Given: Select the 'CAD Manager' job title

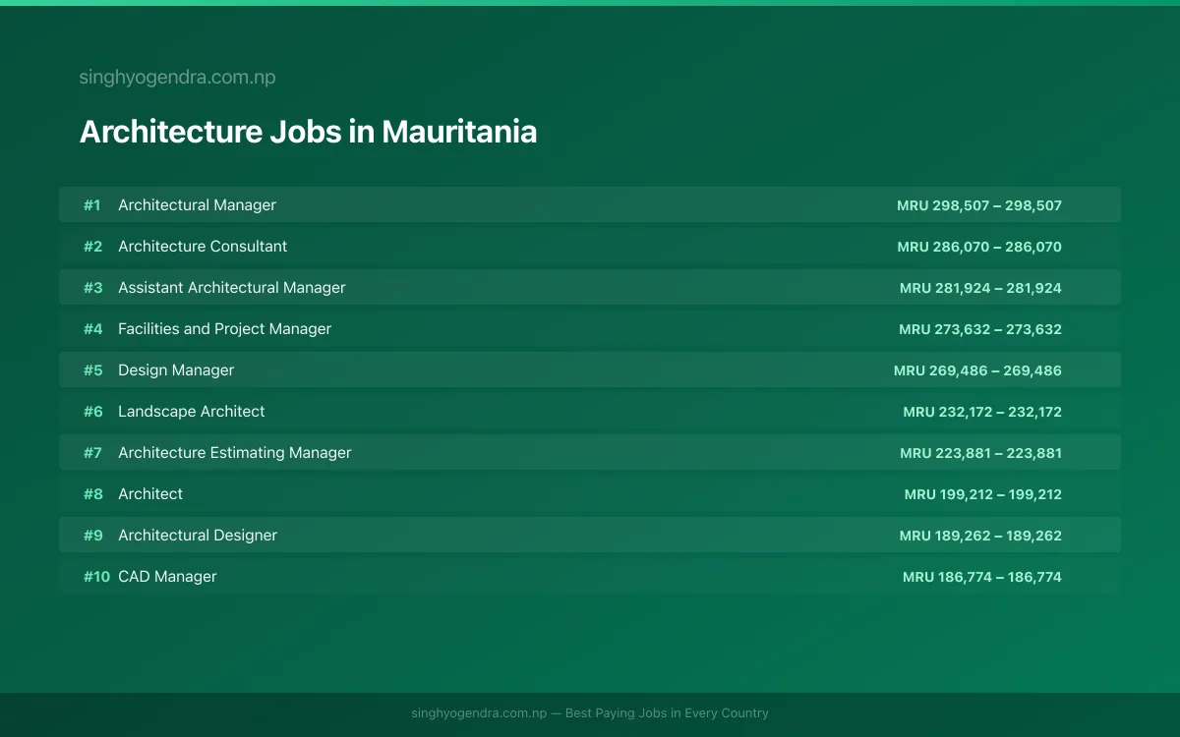Looking at the screenshot, I should [x=167, y=577].
